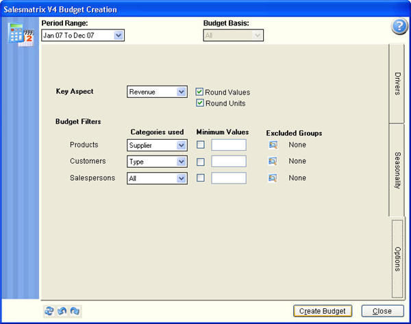Click the blue help question mark icon
This screenshot has width=411, height=324.
(x=399, y=27)
